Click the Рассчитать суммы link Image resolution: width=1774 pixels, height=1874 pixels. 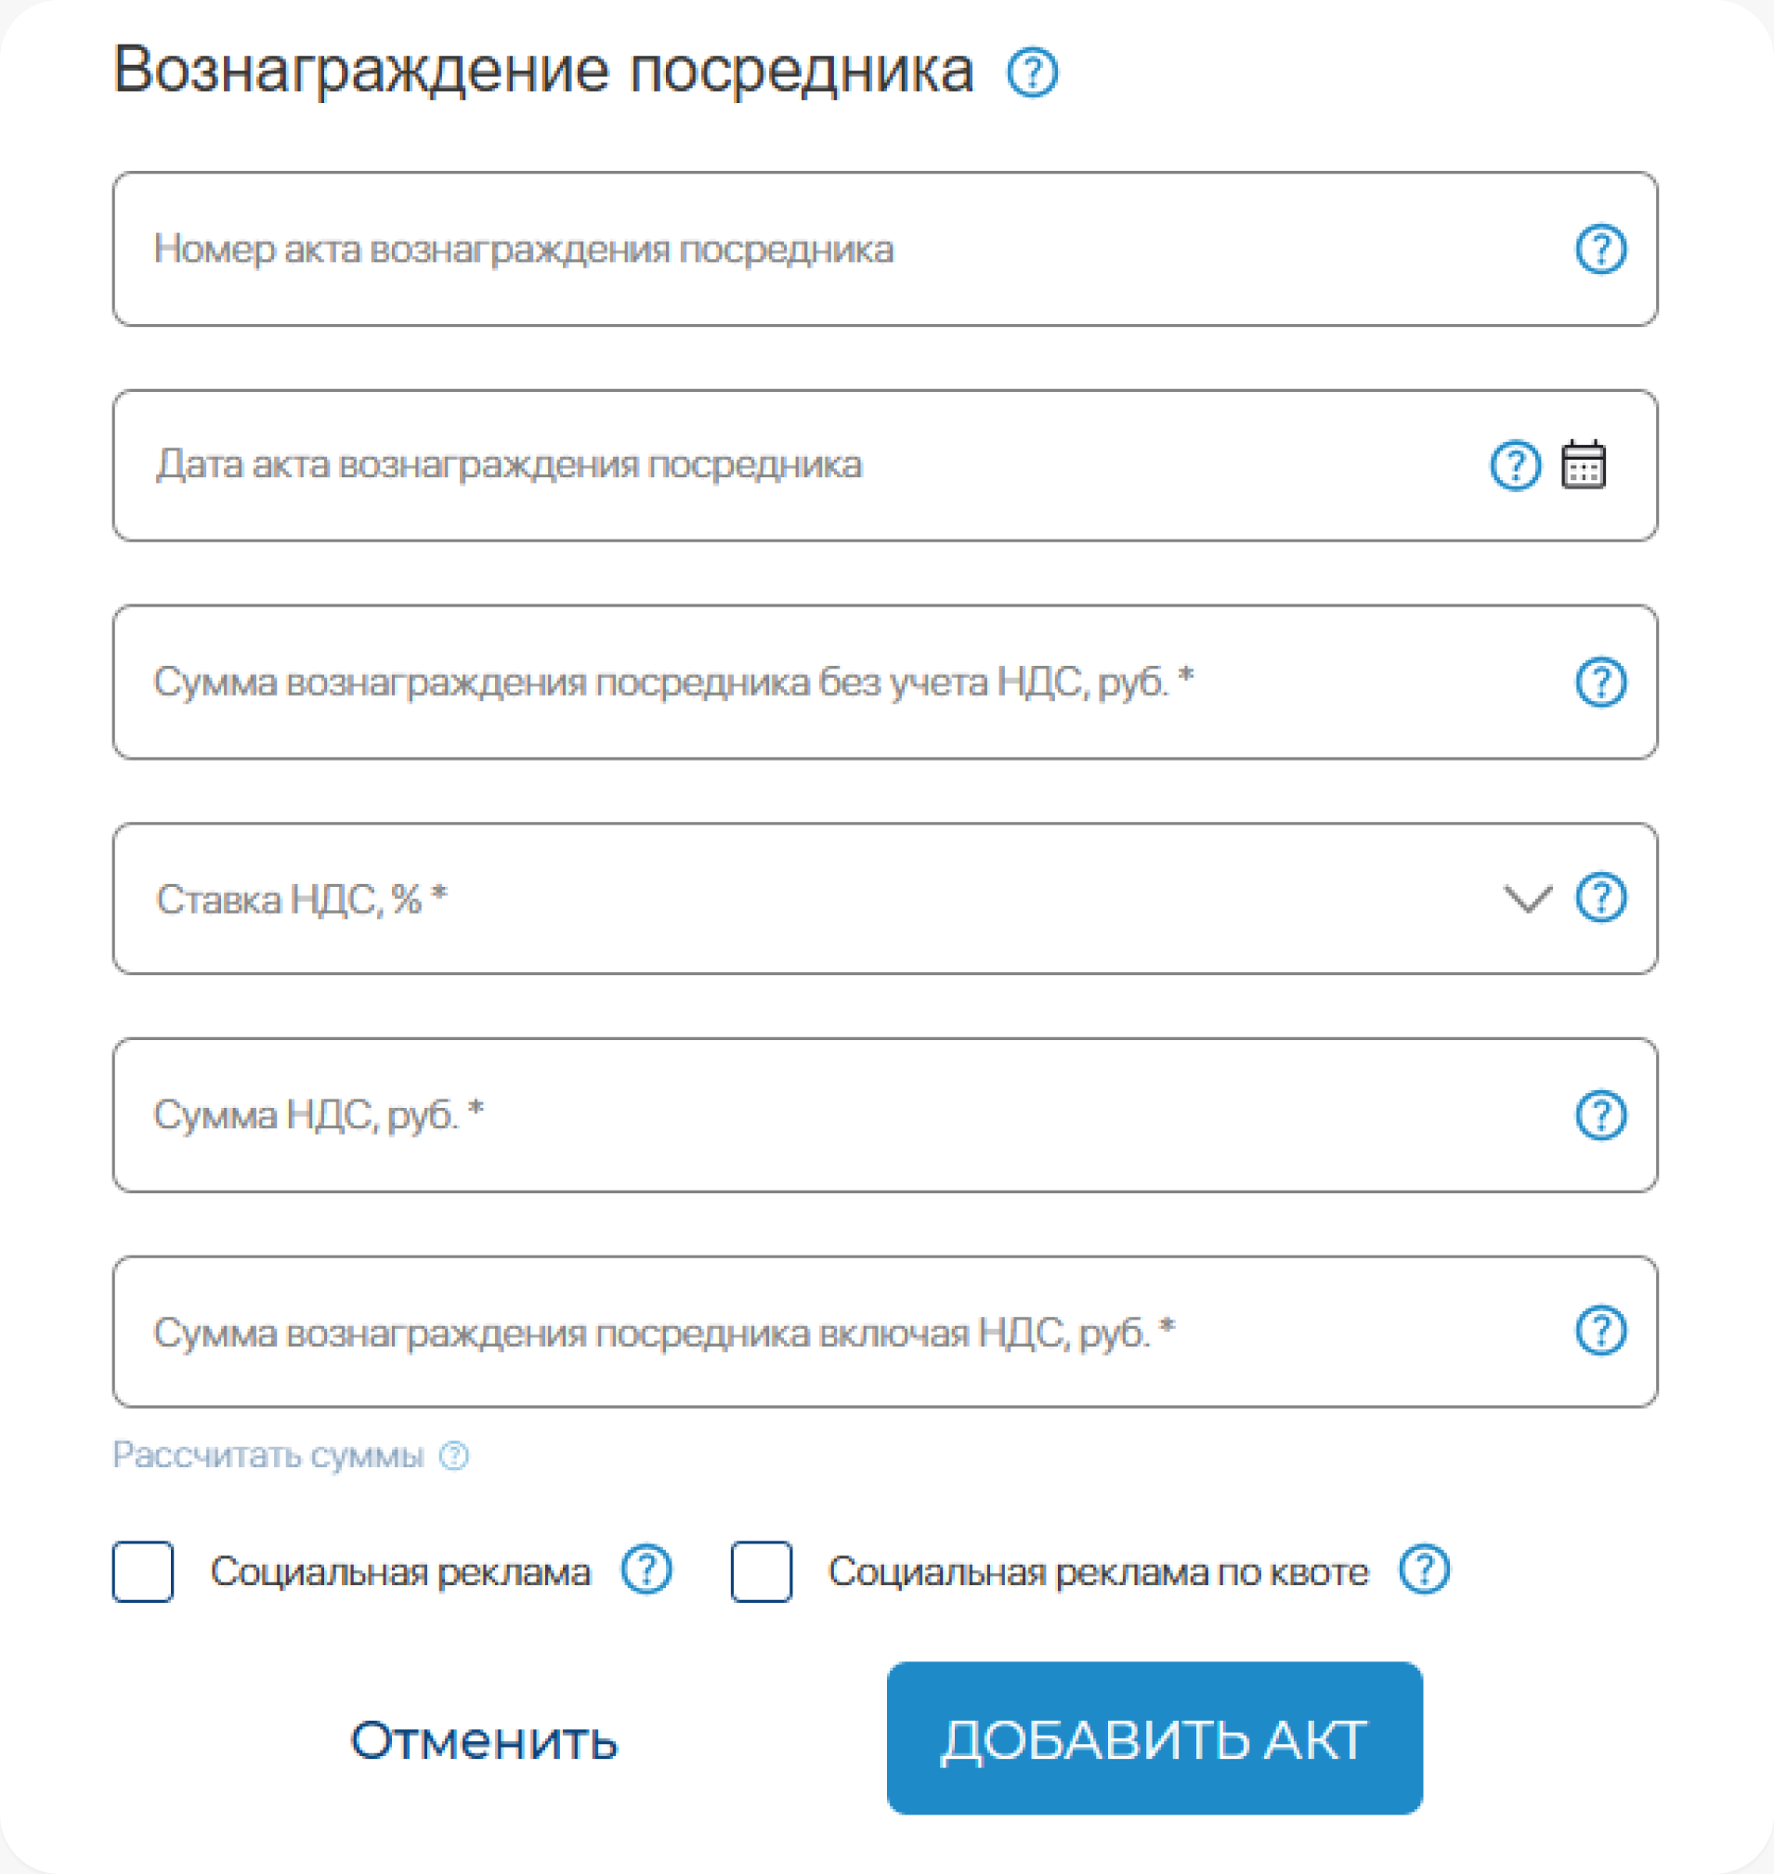[x=267, y=1455]
